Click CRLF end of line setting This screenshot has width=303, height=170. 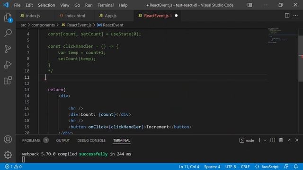(x=245, y=167)
